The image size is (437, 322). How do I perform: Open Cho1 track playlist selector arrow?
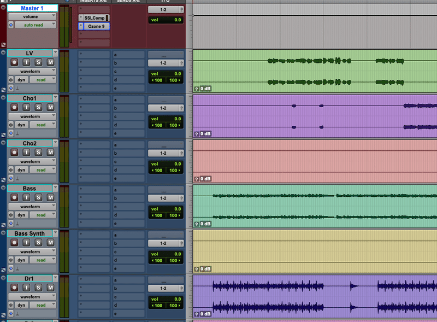(x=55, y=98)
